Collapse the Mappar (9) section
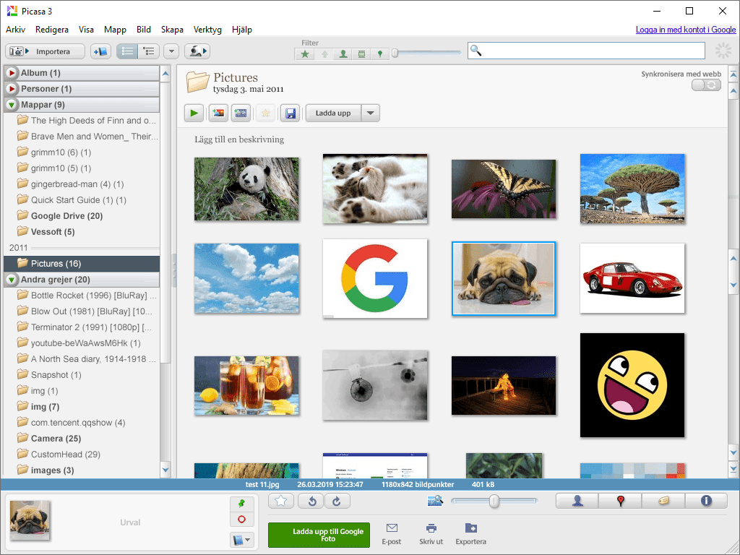Viewport: 740px width, 555px height. coord(12,105)
